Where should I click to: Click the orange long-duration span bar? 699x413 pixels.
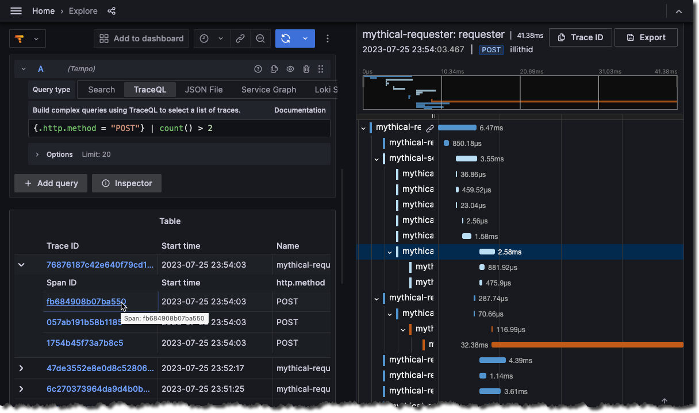click(586, 345)
